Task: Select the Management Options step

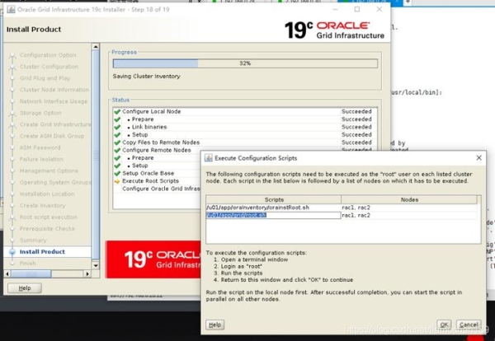Action: pos(49,170)
